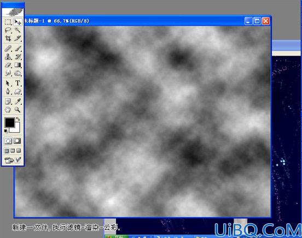The width and height of the screenshot is (302, 238).
Task: Reset default foreground and background colors
Action: point(6,131)
